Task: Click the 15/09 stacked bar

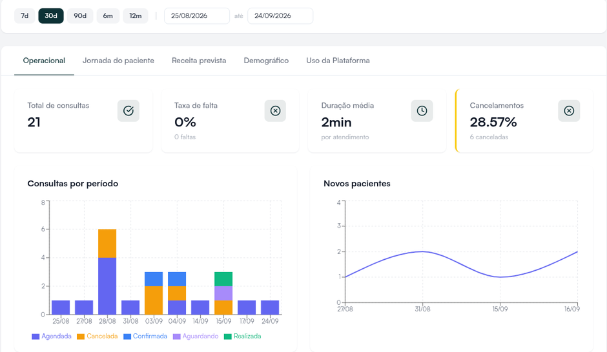Action: 223,293
